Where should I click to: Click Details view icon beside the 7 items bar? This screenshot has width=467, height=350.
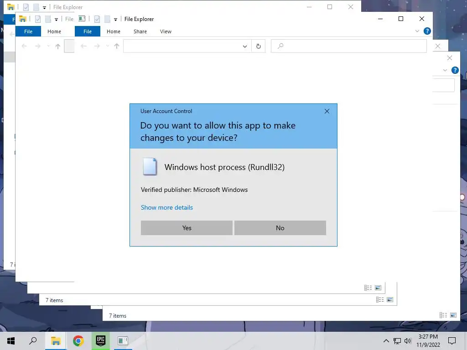(x=380, y=300)
